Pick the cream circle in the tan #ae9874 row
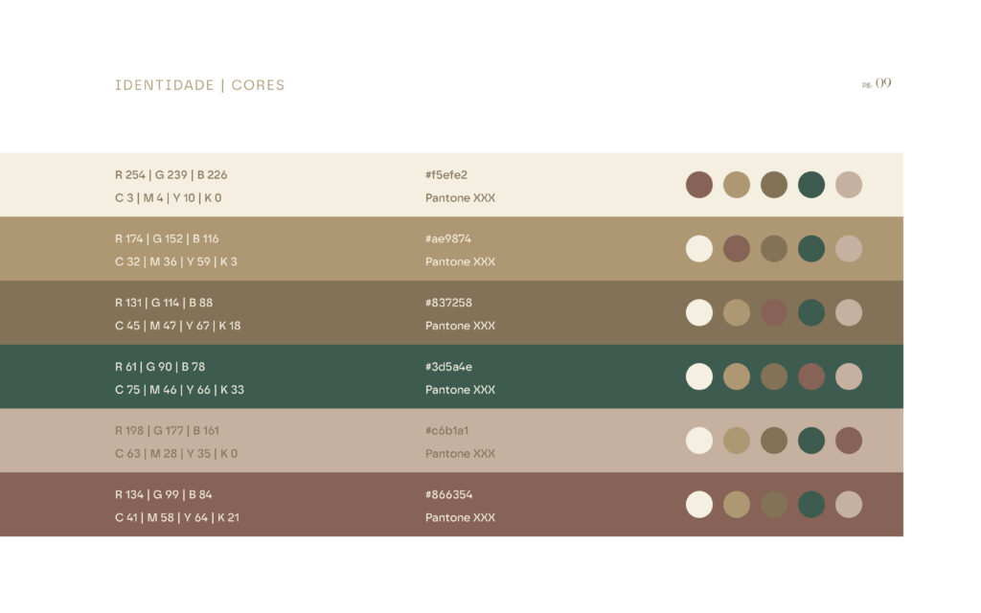This screenshot has width=981, height=613. tap(699, 249)
